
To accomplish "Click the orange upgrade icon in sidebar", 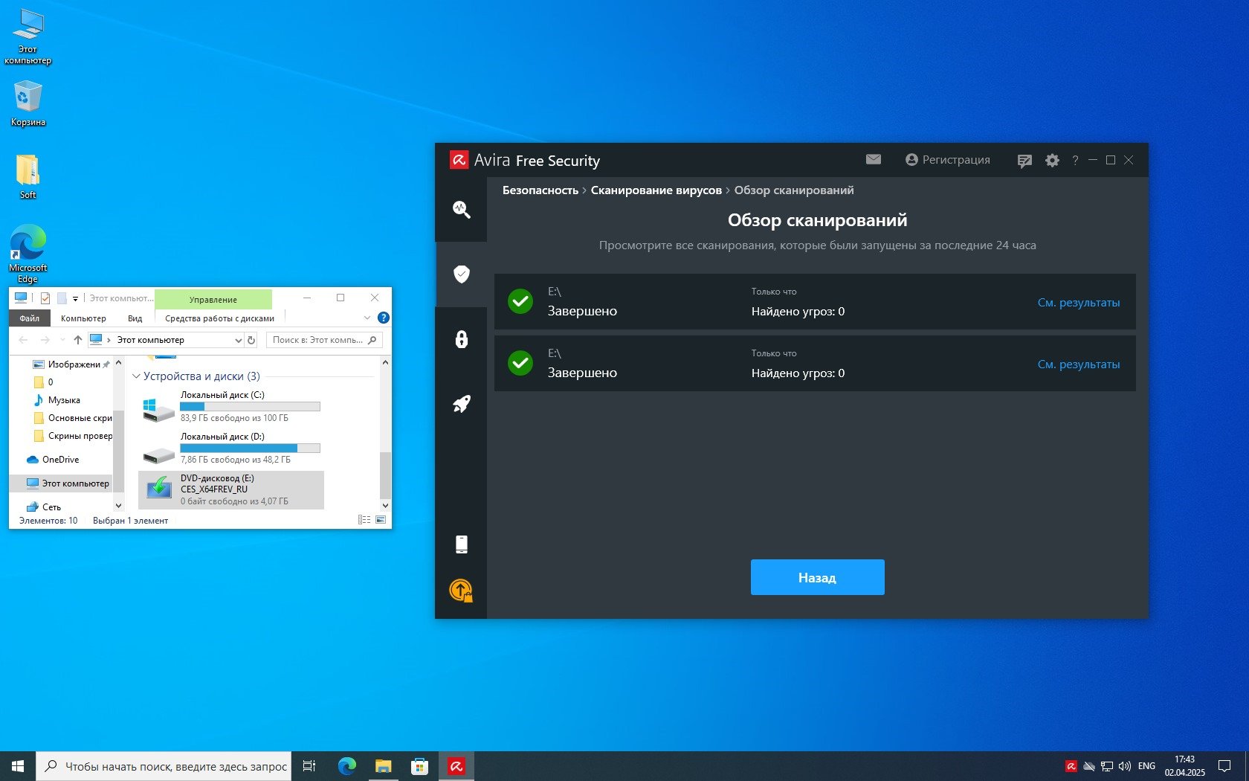I will pos(461,591).
